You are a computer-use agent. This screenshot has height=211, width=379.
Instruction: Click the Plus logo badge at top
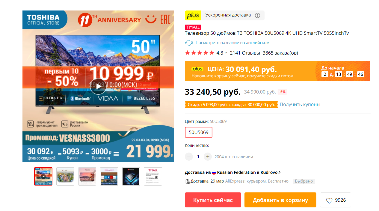click(193, 15)
